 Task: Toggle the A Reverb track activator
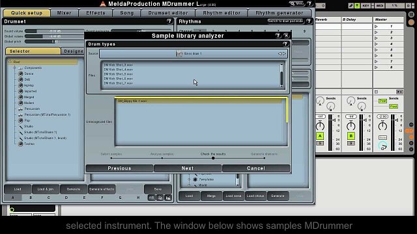(x=320, y=136)
